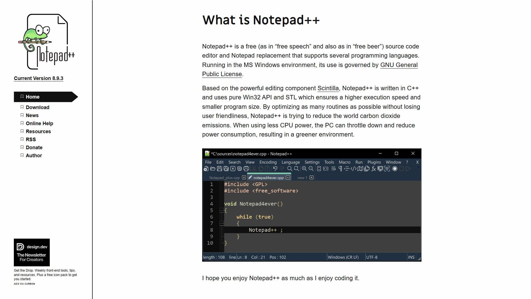Open the Download page link
The image size is (531, 299).
click(x=37, y=107)
